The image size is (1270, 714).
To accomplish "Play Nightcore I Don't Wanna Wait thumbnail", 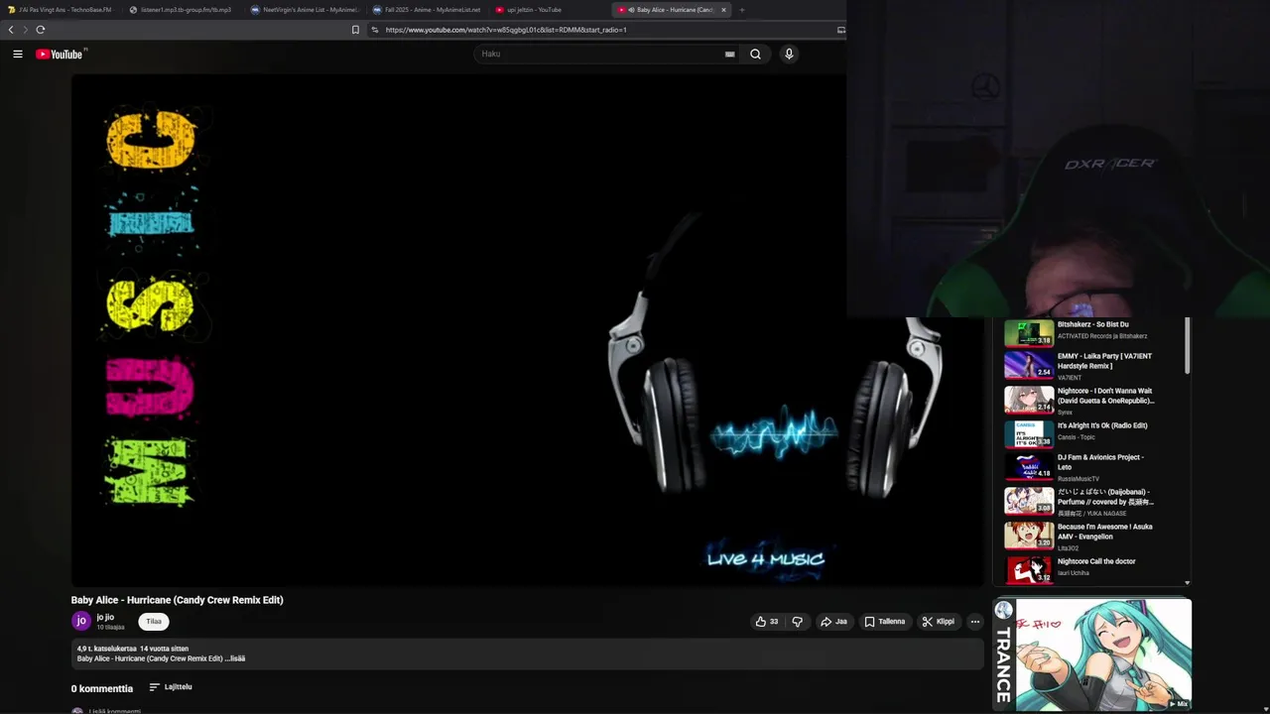I will pyautogui.click(x=1029, y=400).
